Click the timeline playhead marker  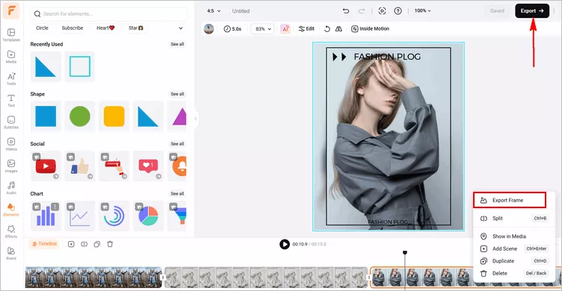click(405, 253)
